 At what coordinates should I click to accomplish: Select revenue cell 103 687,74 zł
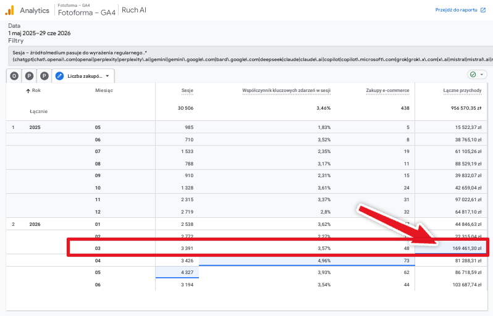[x=467, y=285]
